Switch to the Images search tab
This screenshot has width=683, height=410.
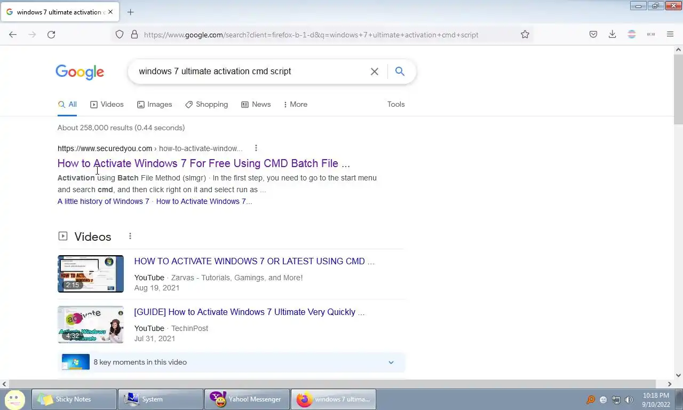pos(155,105)
